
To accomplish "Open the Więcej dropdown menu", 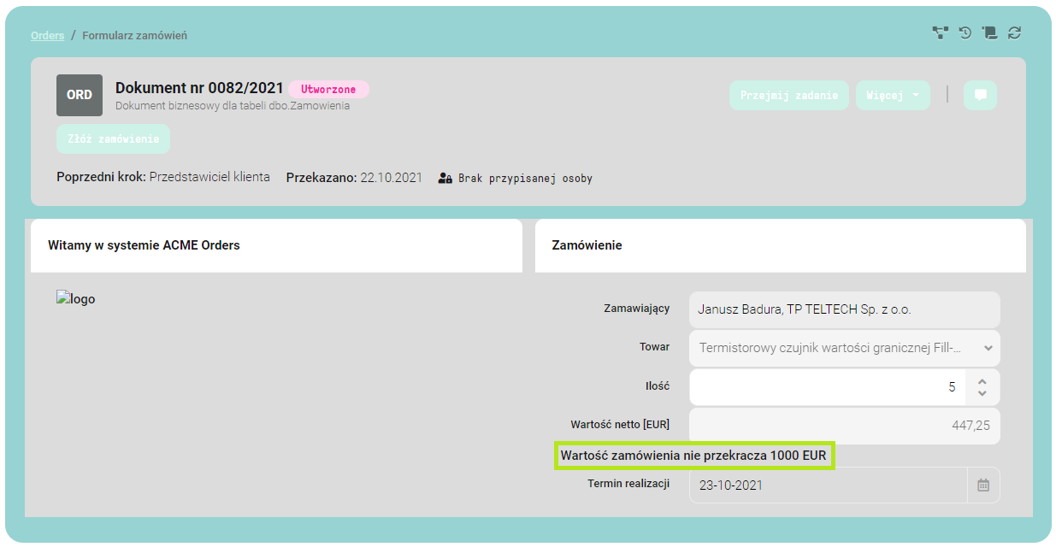I will coord(893,95).
